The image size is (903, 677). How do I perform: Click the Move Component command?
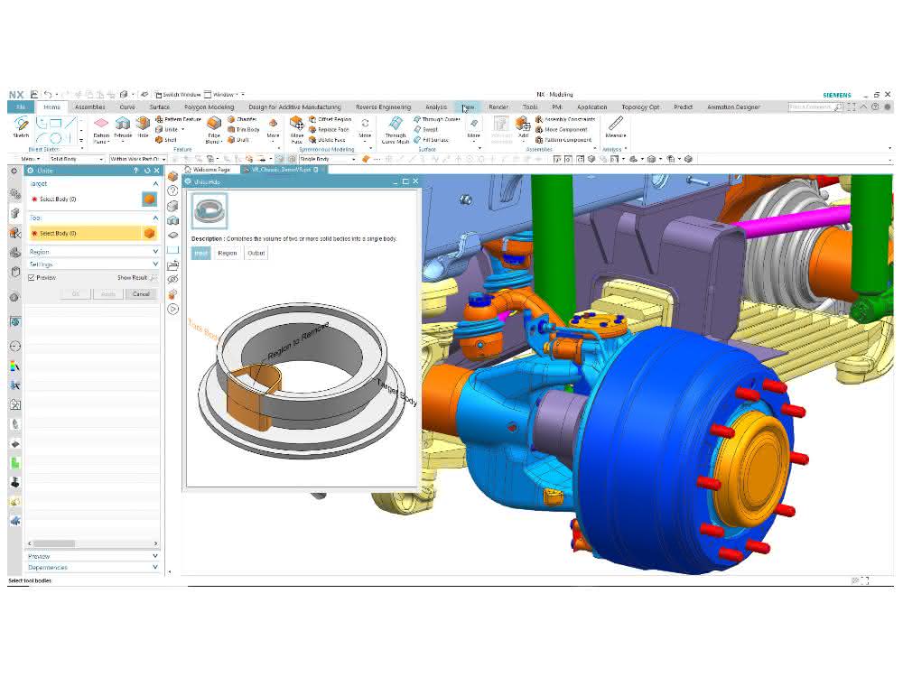562,129
